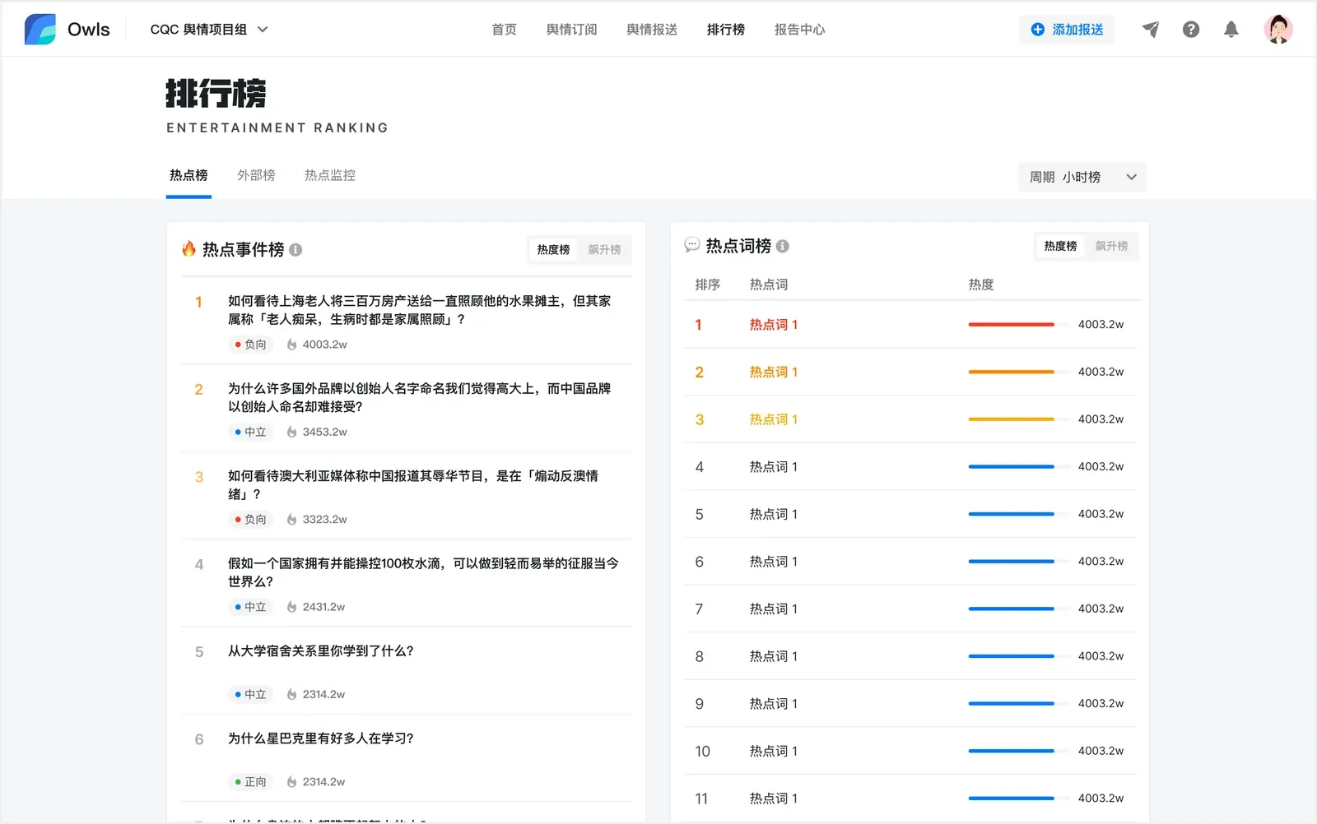The image size is (1317, 824).
Task: Open event 为什么星巴克里有好多人在学习
Action: click(x=321, y=738)
